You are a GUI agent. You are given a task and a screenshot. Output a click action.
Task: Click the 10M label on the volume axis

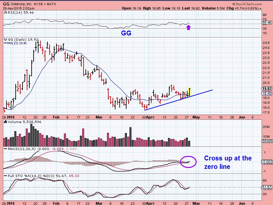pos(266,137)
